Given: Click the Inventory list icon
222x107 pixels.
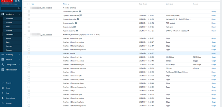Looking at the screenshot, I should pyautogui.click(x=3, y=55).
